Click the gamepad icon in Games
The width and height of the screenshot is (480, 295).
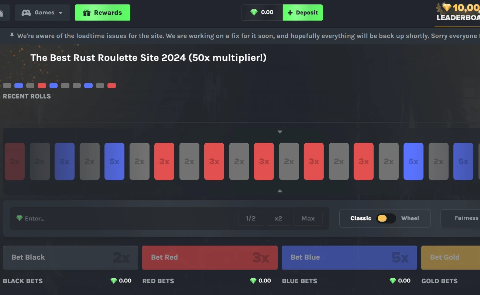pos(26,13)
